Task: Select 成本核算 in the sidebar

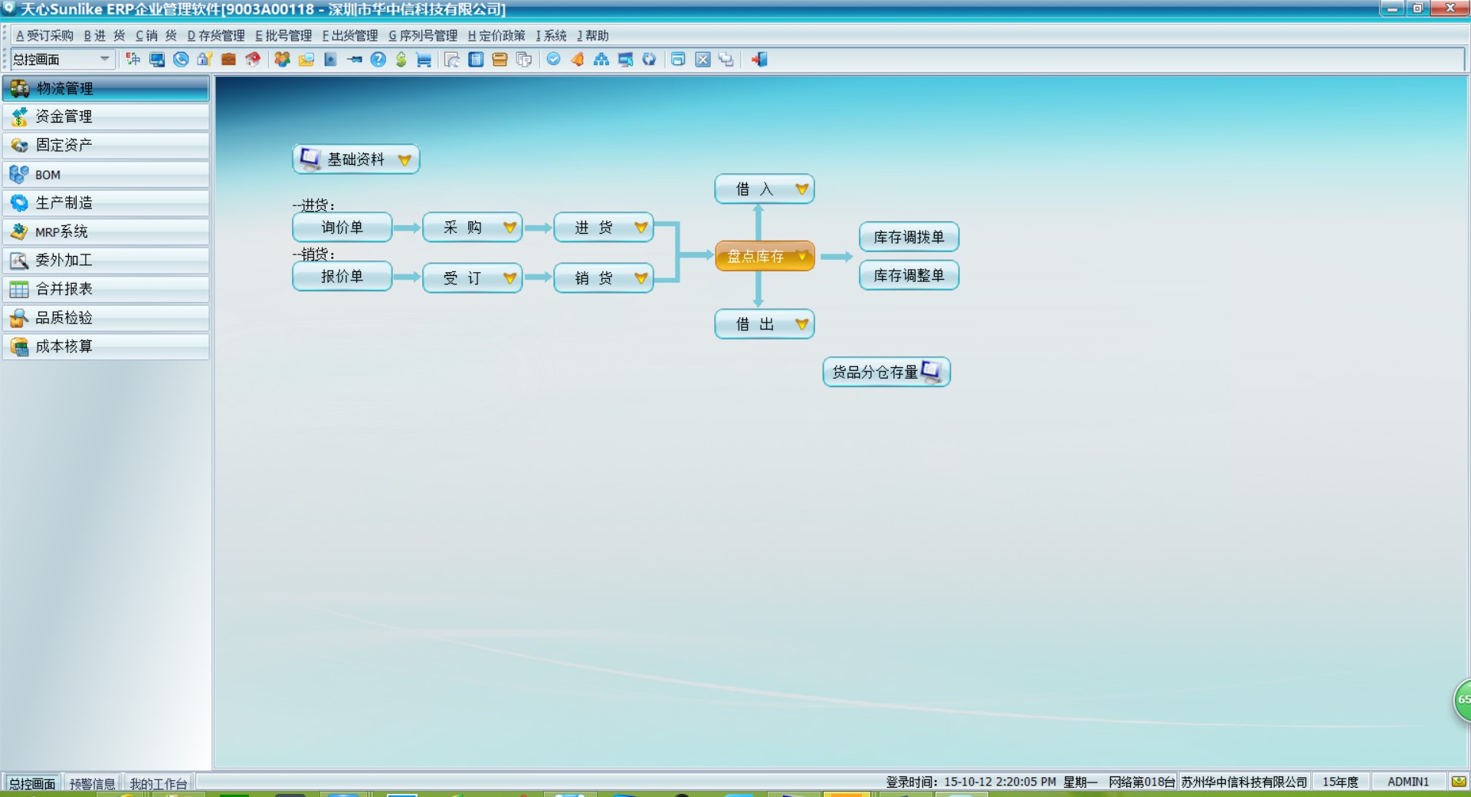Action: tap(106, 346)
